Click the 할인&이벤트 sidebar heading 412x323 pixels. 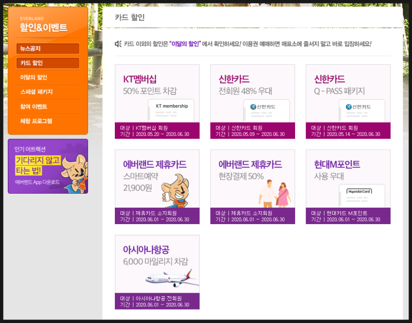pos(44,27)
